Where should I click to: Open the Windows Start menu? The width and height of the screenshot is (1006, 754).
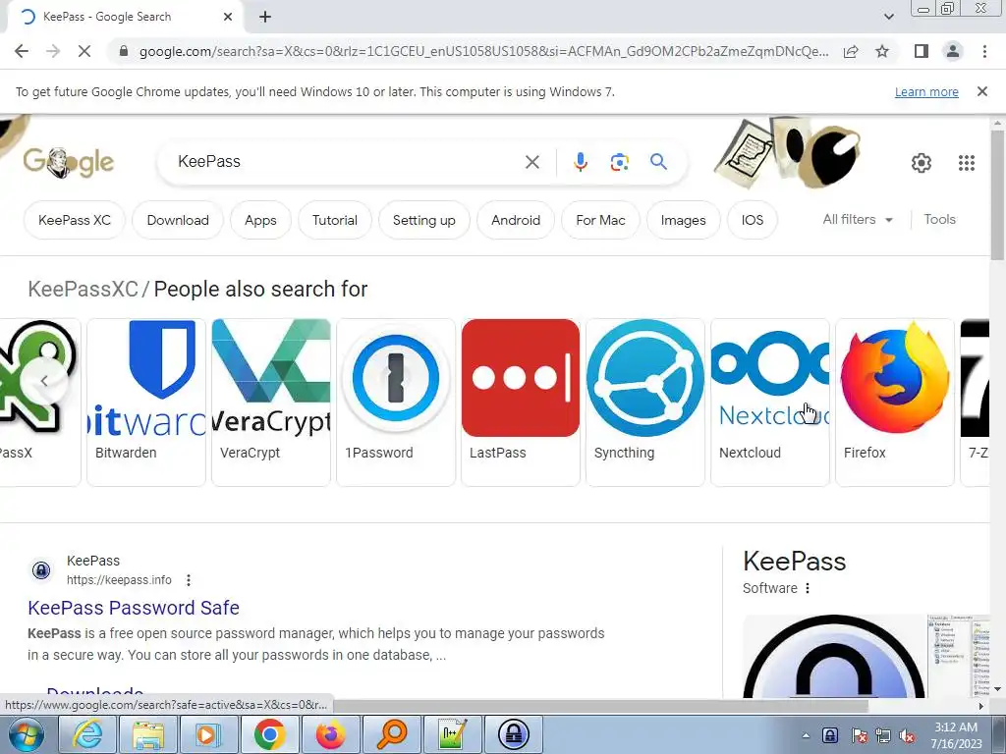pos(26,734)
